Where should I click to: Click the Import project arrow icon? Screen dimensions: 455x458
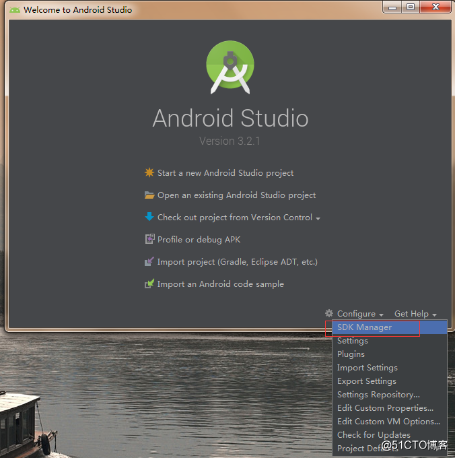[x=149, y=261]
